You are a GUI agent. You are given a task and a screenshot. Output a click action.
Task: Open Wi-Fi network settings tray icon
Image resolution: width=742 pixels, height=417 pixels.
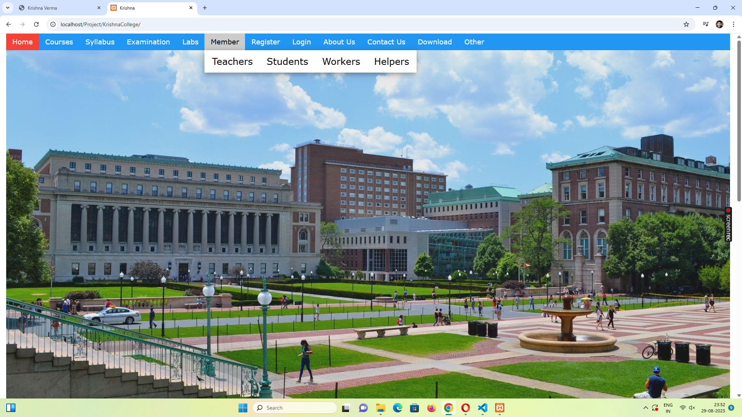(683, 408)
